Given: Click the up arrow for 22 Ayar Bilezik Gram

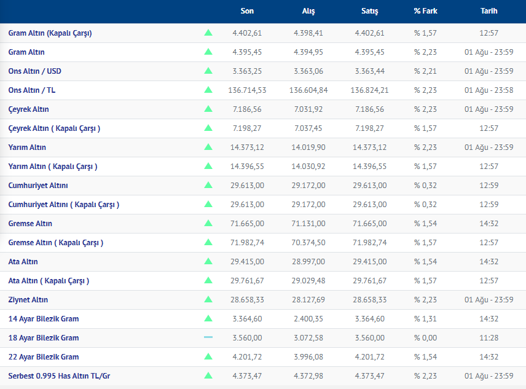Looking at the screenshot, I should coord(208,356).
